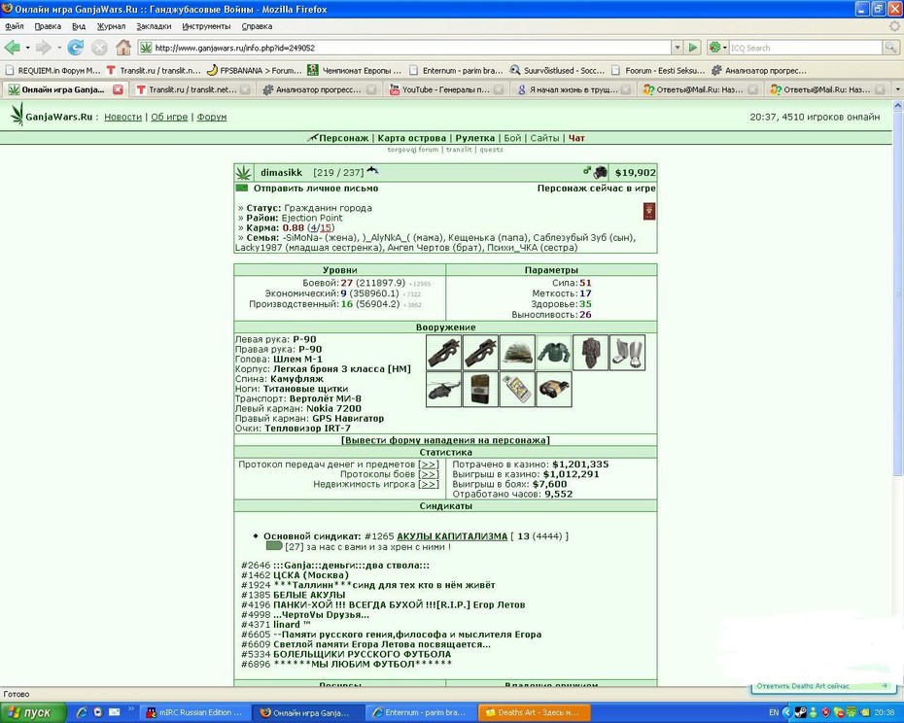Open Протоколы боёв [>>] link
The width and height of the screenshot is (904, 723).
tap(429, 474)
